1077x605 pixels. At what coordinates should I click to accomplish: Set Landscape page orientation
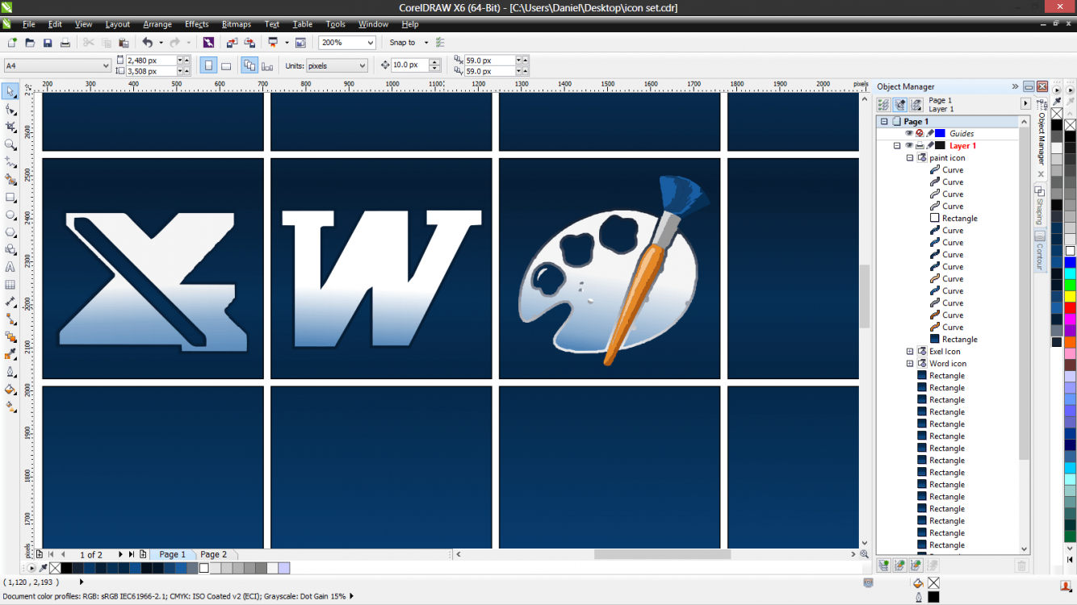[x=226, y=65]
